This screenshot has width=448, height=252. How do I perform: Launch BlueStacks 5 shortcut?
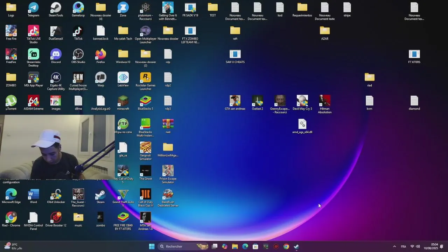pyautogui.click(x=146, y=103)
